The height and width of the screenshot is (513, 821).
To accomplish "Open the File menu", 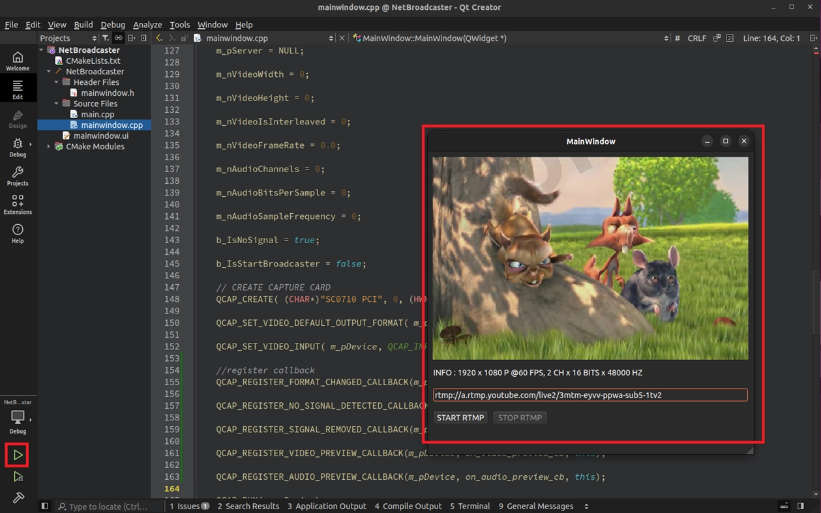I will (11, 25).
